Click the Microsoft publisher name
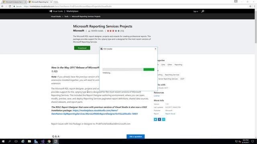This screenshot has width=257, height=144. click(x=79, y=31)
